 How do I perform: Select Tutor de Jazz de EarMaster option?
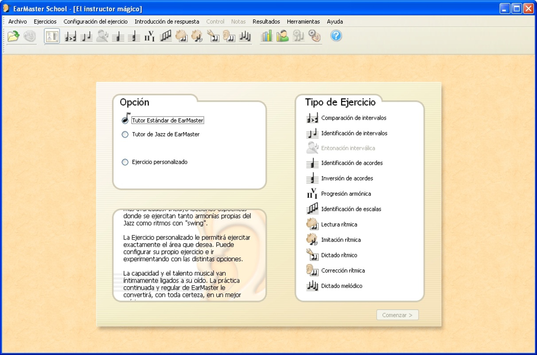(x=160, y=134)
